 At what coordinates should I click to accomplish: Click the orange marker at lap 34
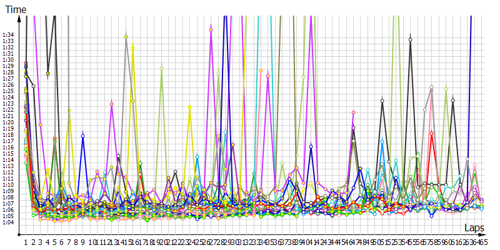pos(261,71)
